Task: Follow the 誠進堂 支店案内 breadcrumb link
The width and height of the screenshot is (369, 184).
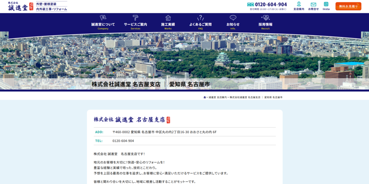Action: (218, 97)
